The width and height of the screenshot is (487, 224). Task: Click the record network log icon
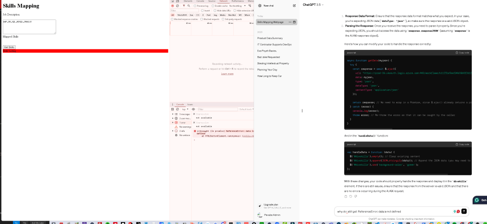[172, 6]
